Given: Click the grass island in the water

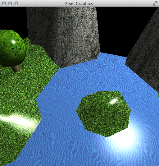Looking at the screenshot, I should pos(104,114).
